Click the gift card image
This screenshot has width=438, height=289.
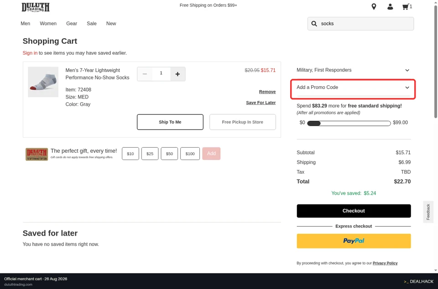(37, 154)
